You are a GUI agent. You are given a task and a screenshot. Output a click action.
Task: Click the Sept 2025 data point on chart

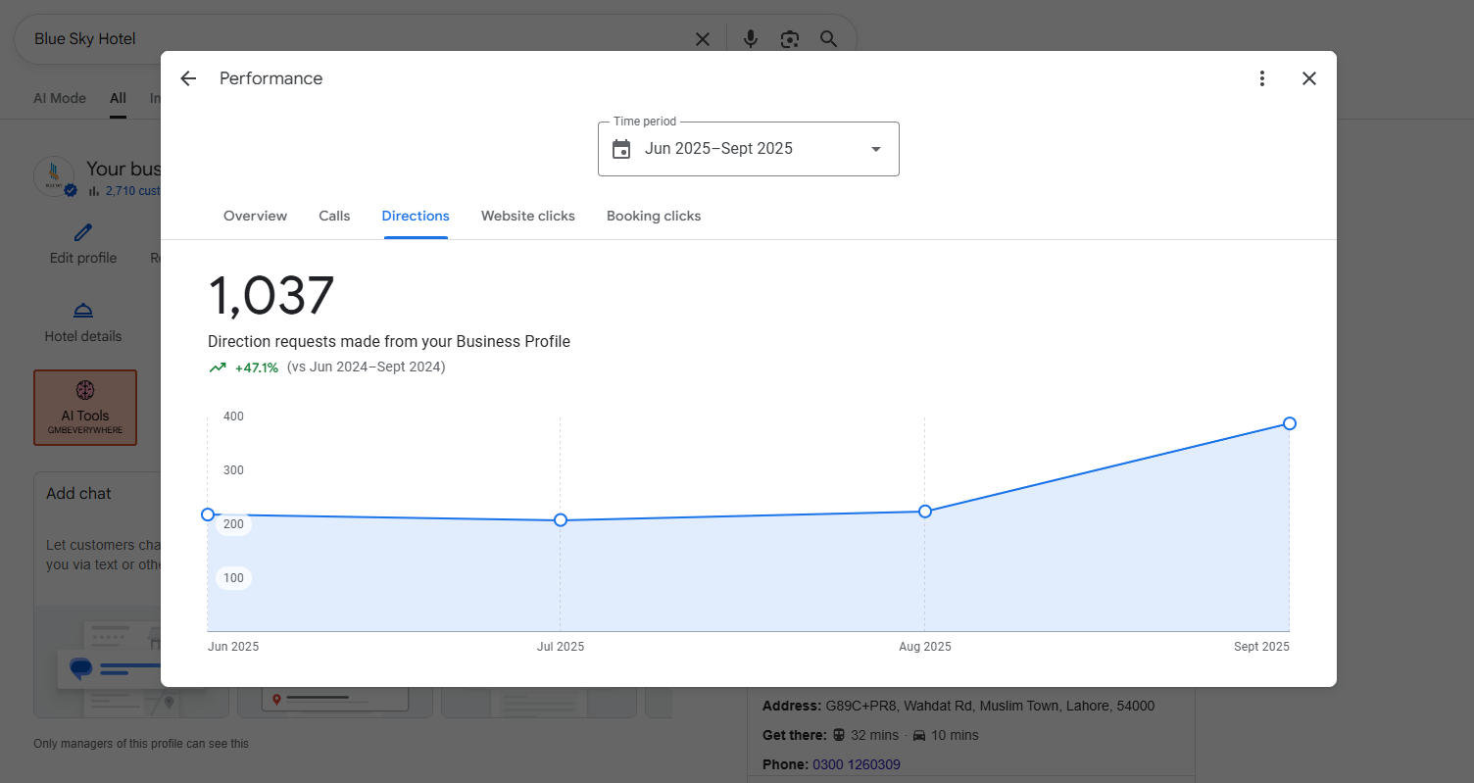(1290, 423)
